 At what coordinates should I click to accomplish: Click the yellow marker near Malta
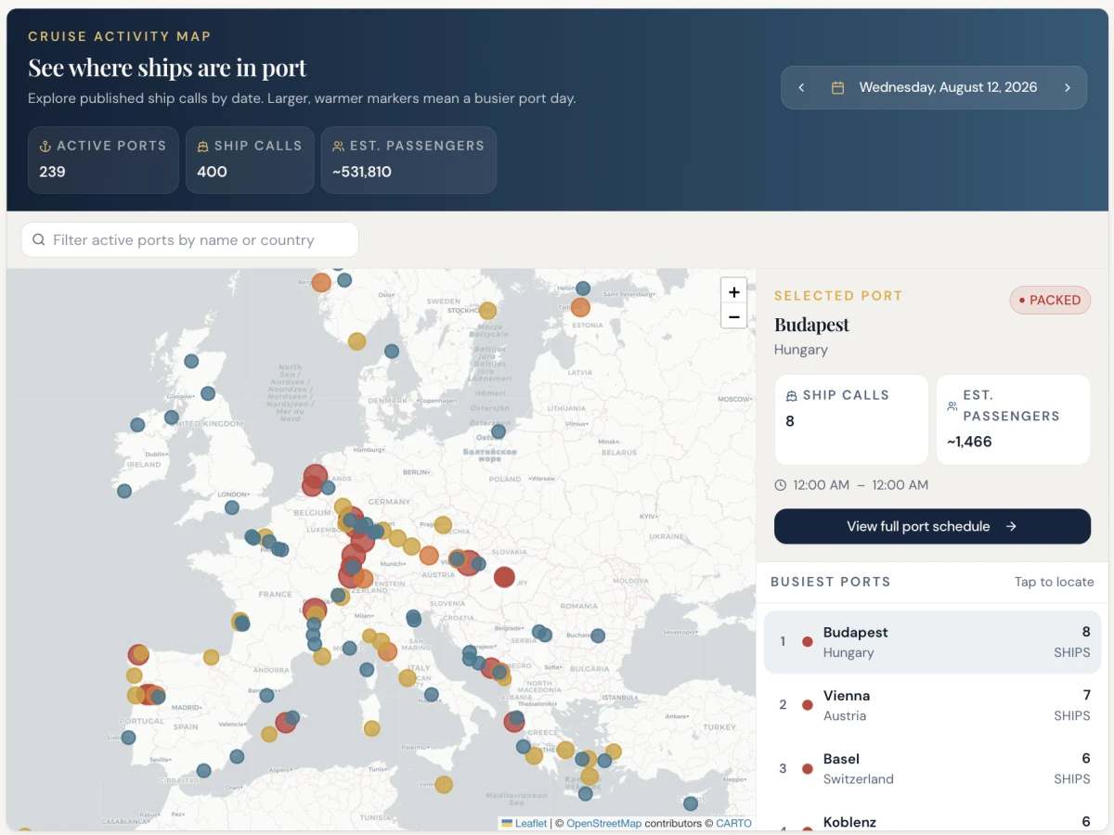tap(444, 785)
